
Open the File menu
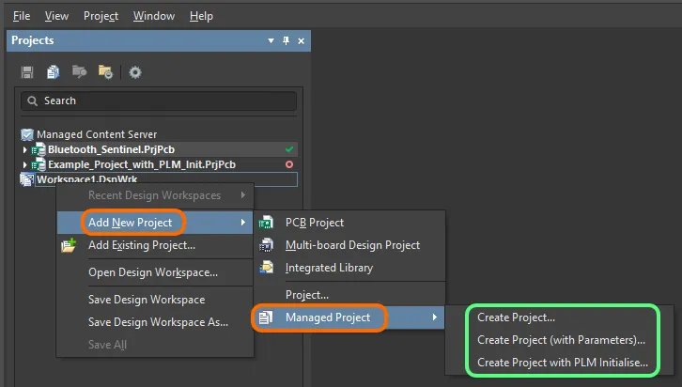coord(22,16)
